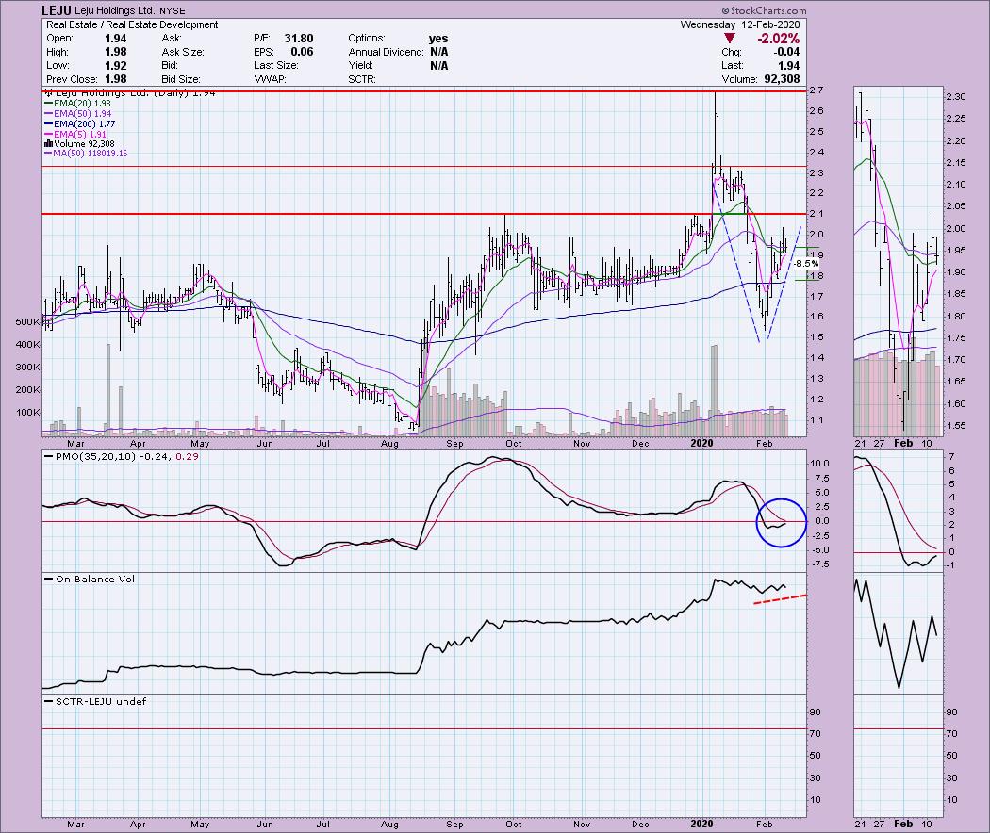Click the Wednesday 12-Feb-2020 date

tap(740, 24)
